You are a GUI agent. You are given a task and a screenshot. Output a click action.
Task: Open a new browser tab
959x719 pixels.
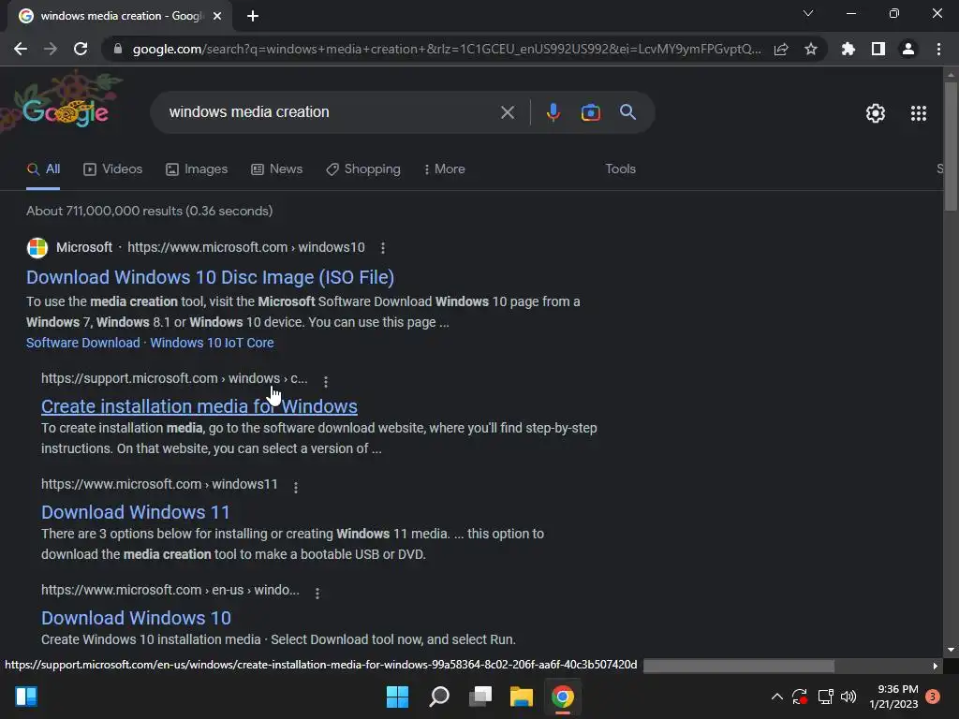pyautogui.click(x=253, y=16)
